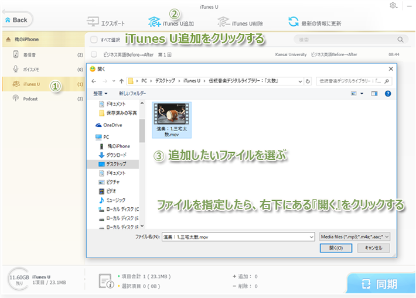Click the 開く(O) open button
This screenshot has height=298, width=416.
(336, 248)
